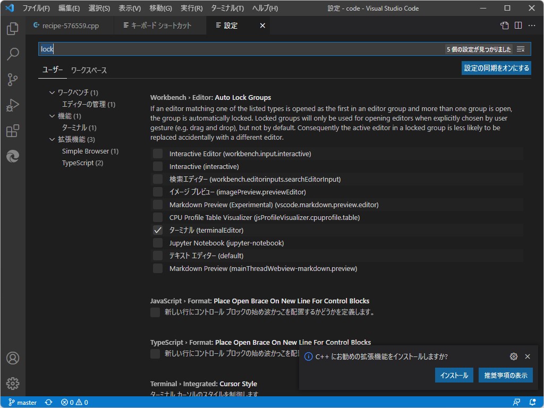Viewport: 544px width, 408px height.
Task: Close the 設定 editor tab
Action: point(262,25)
